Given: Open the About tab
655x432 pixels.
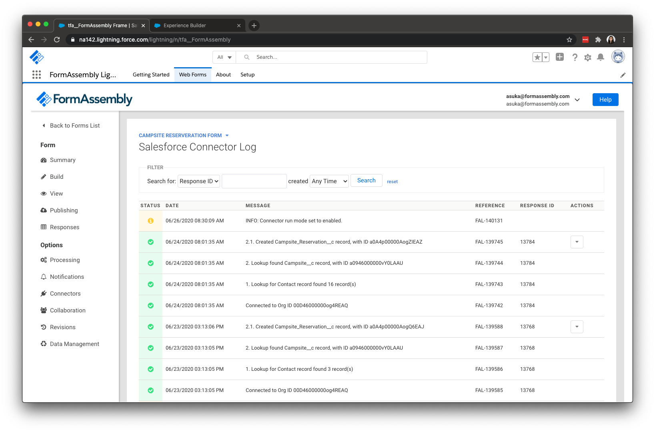Looking at the screenshot, I should [223, 74].
